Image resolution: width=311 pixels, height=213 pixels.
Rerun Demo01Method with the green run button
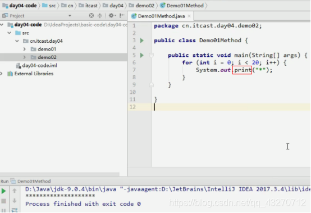[x=3, y=191]
